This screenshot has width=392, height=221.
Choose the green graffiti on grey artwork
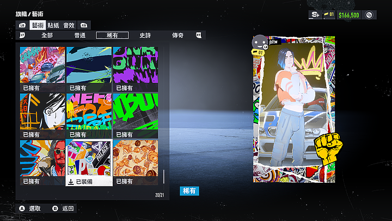(x=136, y=116)
